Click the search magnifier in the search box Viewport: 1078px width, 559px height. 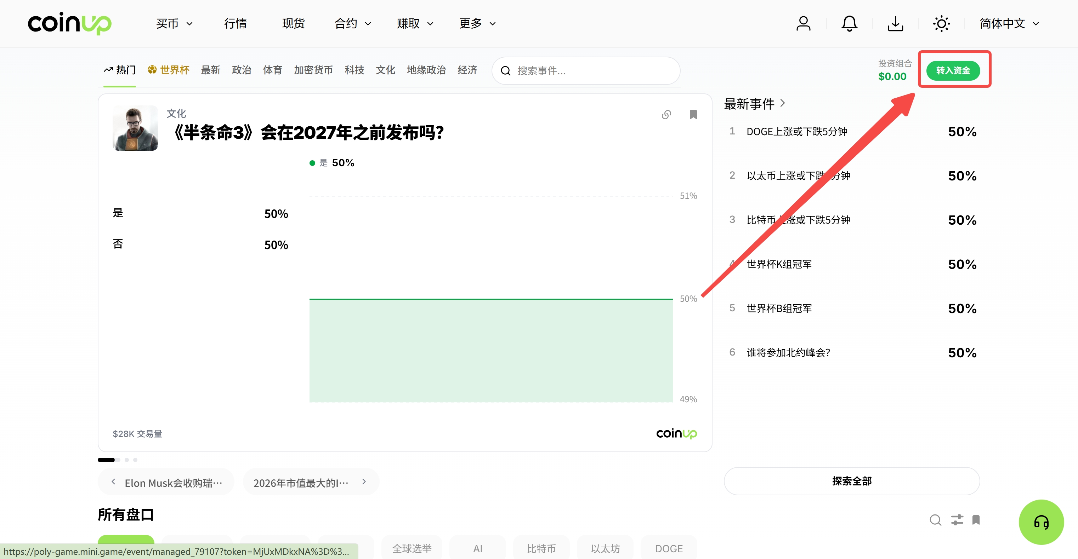(x=505, y=71)
